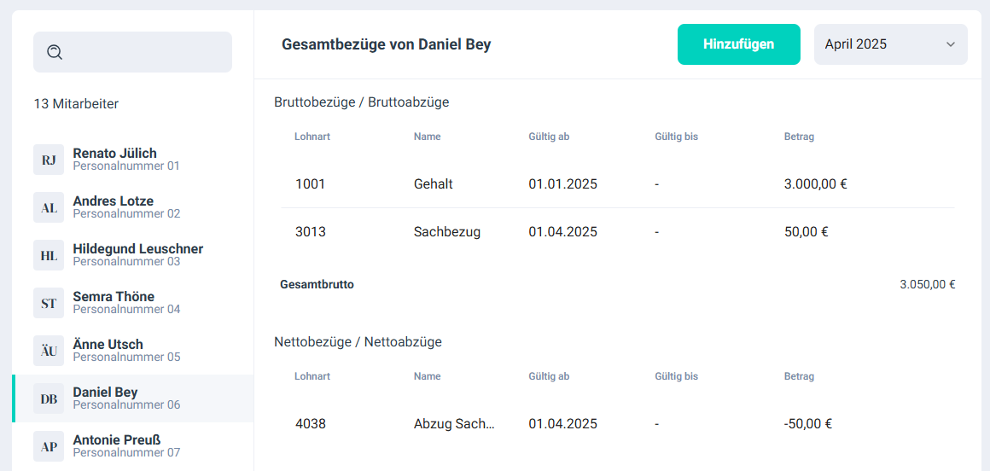Click the RJ avatar for Renato Jülich
This screenshot has width=990, height=471.
49,160
